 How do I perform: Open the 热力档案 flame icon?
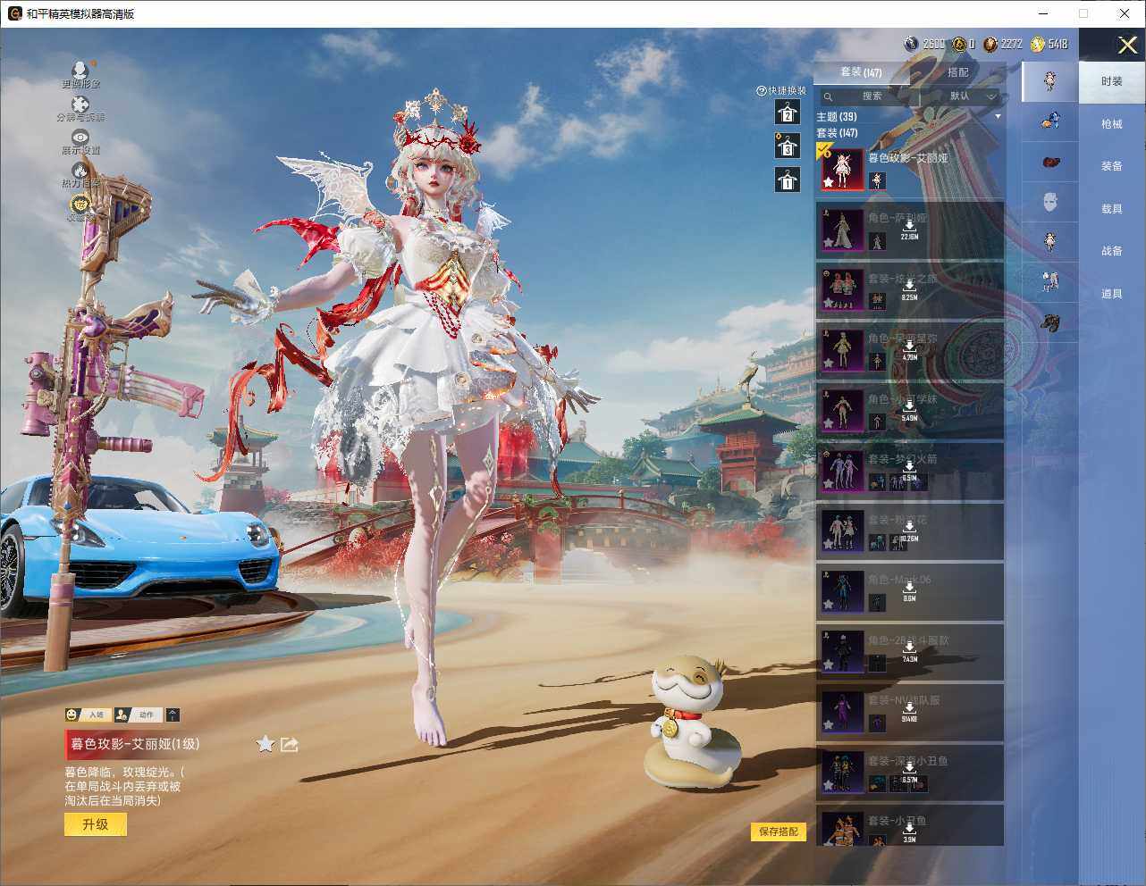click(80, 170)
